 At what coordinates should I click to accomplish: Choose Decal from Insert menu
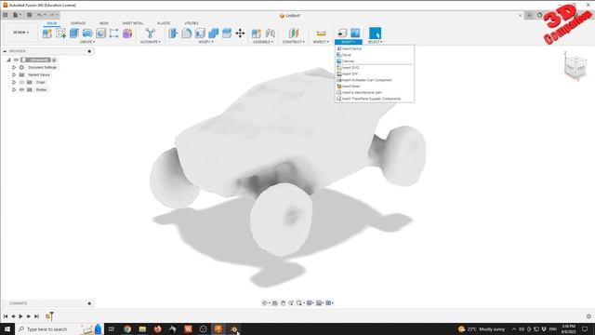tap(374, 55)
